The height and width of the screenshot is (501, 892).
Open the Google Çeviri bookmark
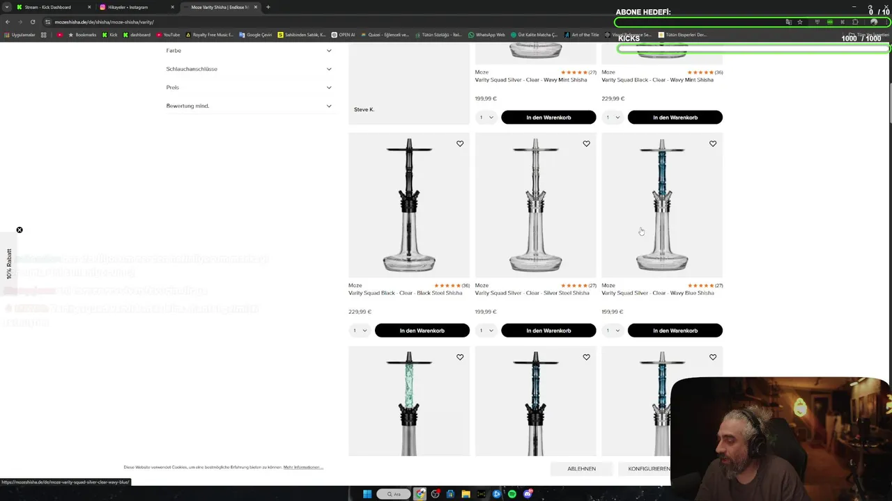(255, 35)
